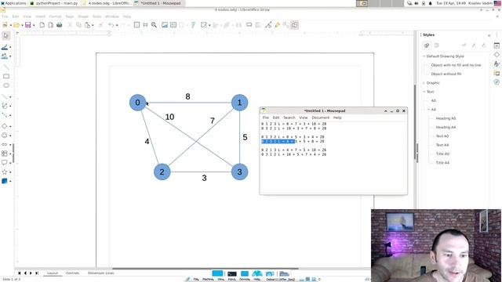The height and width of the screenshot is (282, 502).
Task: Select the Flowchart shapes tool
Action: [x=5, y=154]
